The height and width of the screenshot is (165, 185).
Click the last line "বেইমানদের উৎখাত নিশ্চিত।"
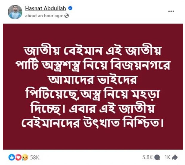92,122
